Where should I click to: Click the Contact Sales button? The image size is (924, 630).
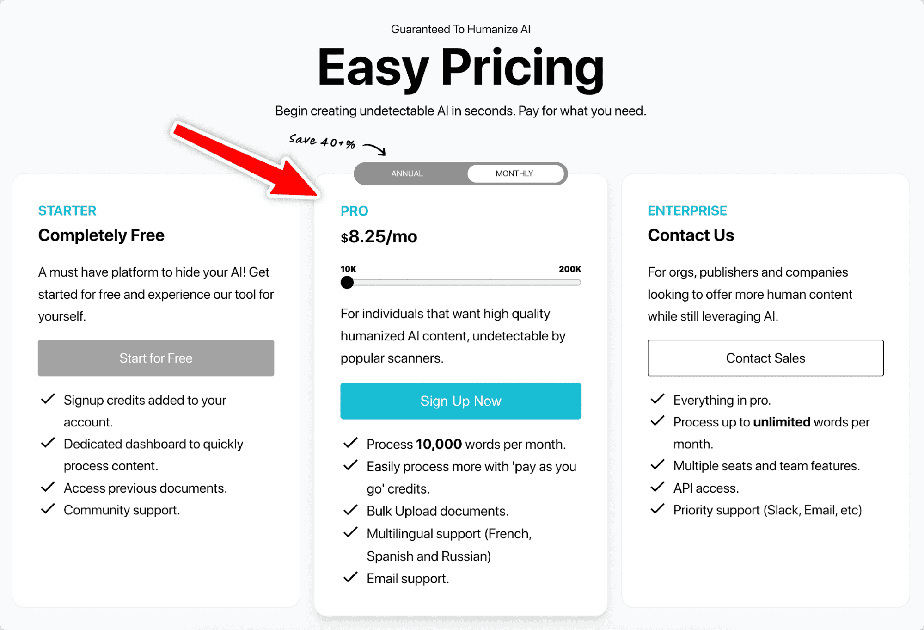[765, 358]
